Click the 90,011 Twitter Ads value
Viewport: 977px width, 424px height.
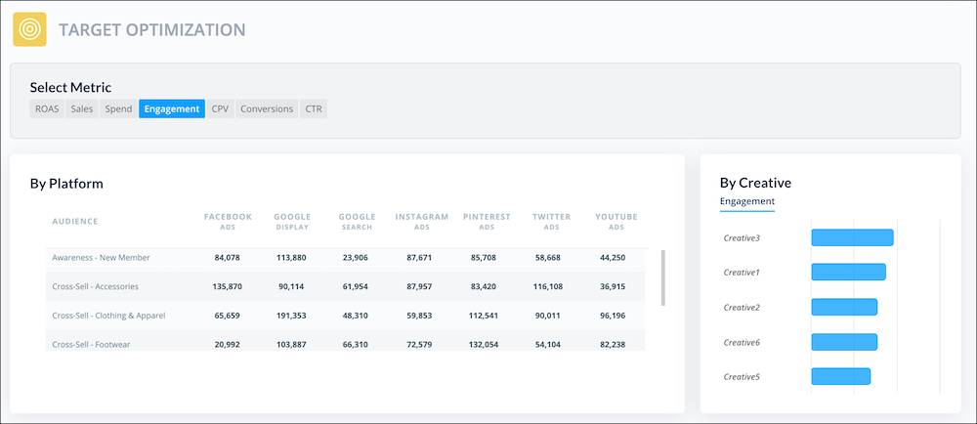click(548, 316)
